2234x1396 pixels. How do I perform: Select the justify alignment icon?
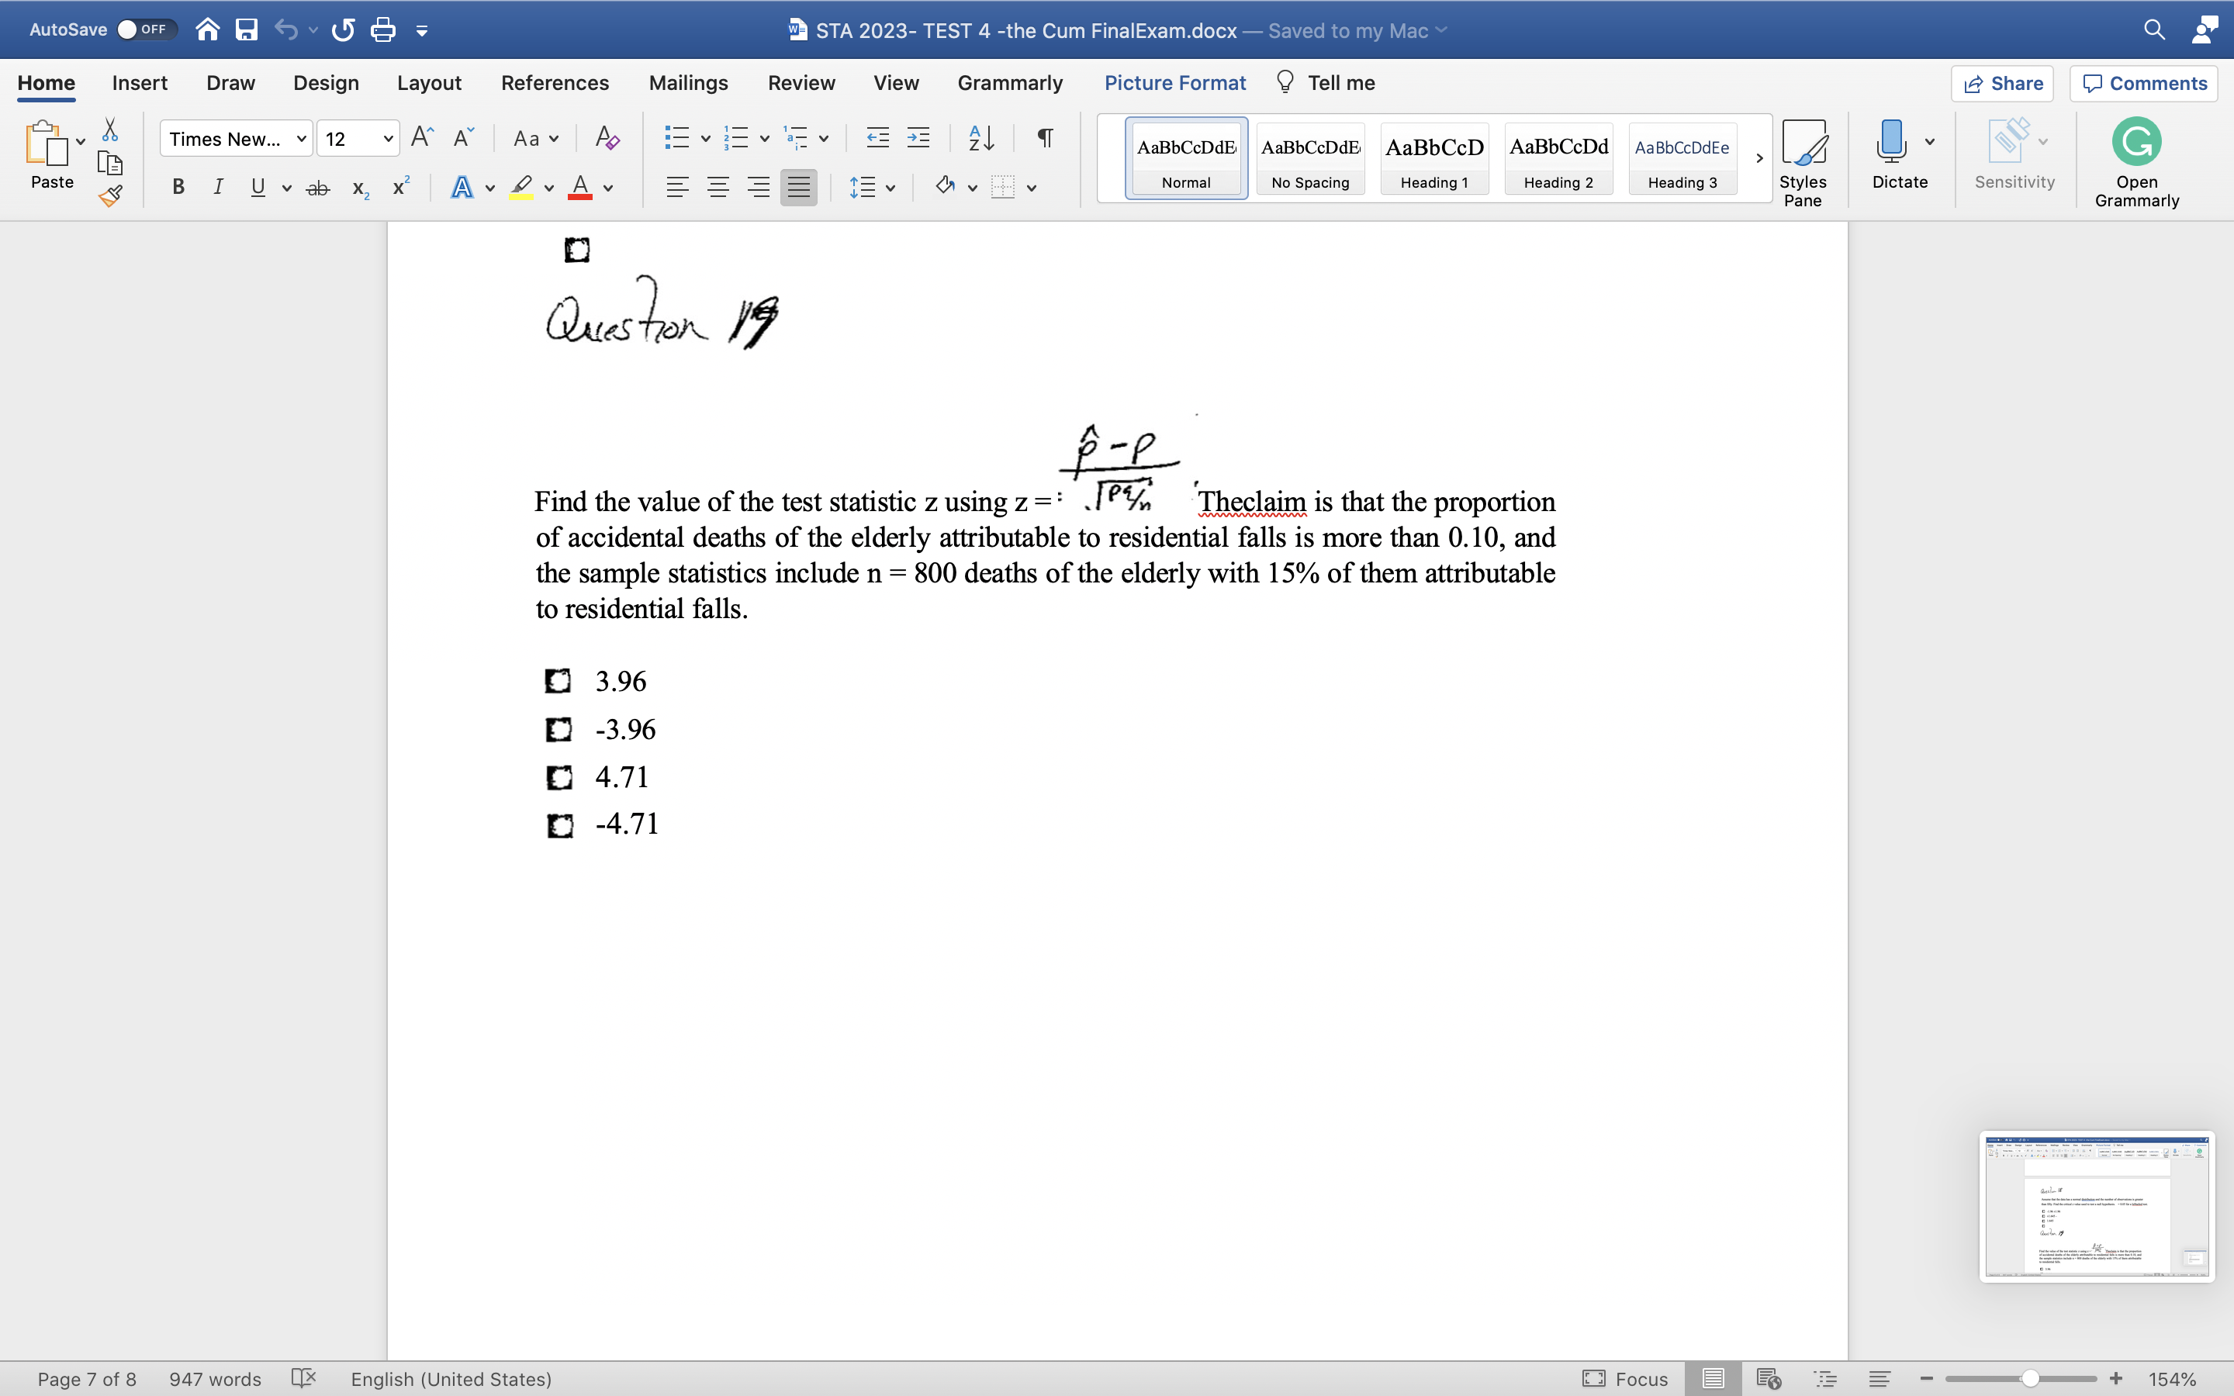pyautogui.click(x=797, y=186)
